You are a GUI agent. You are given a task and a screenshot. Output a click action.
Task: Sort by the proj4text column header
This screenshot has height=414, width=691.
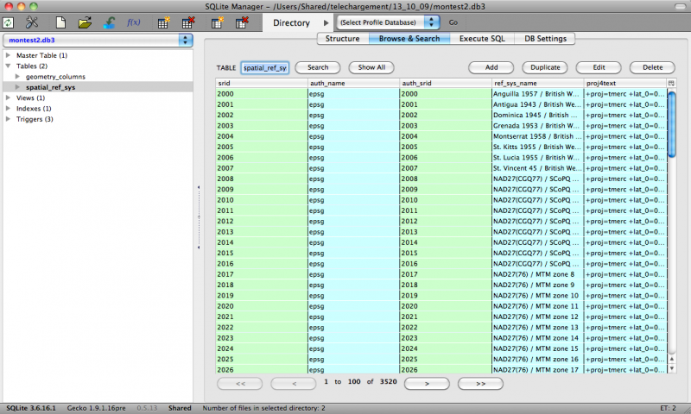point(625,83)
